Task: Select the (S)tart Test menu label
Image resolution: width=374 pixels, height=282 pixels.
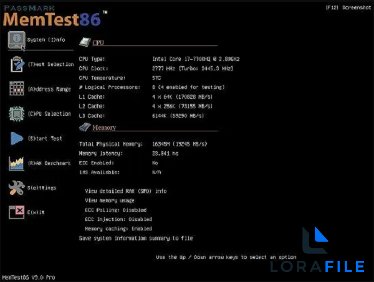Action: (x=45, y=138)
